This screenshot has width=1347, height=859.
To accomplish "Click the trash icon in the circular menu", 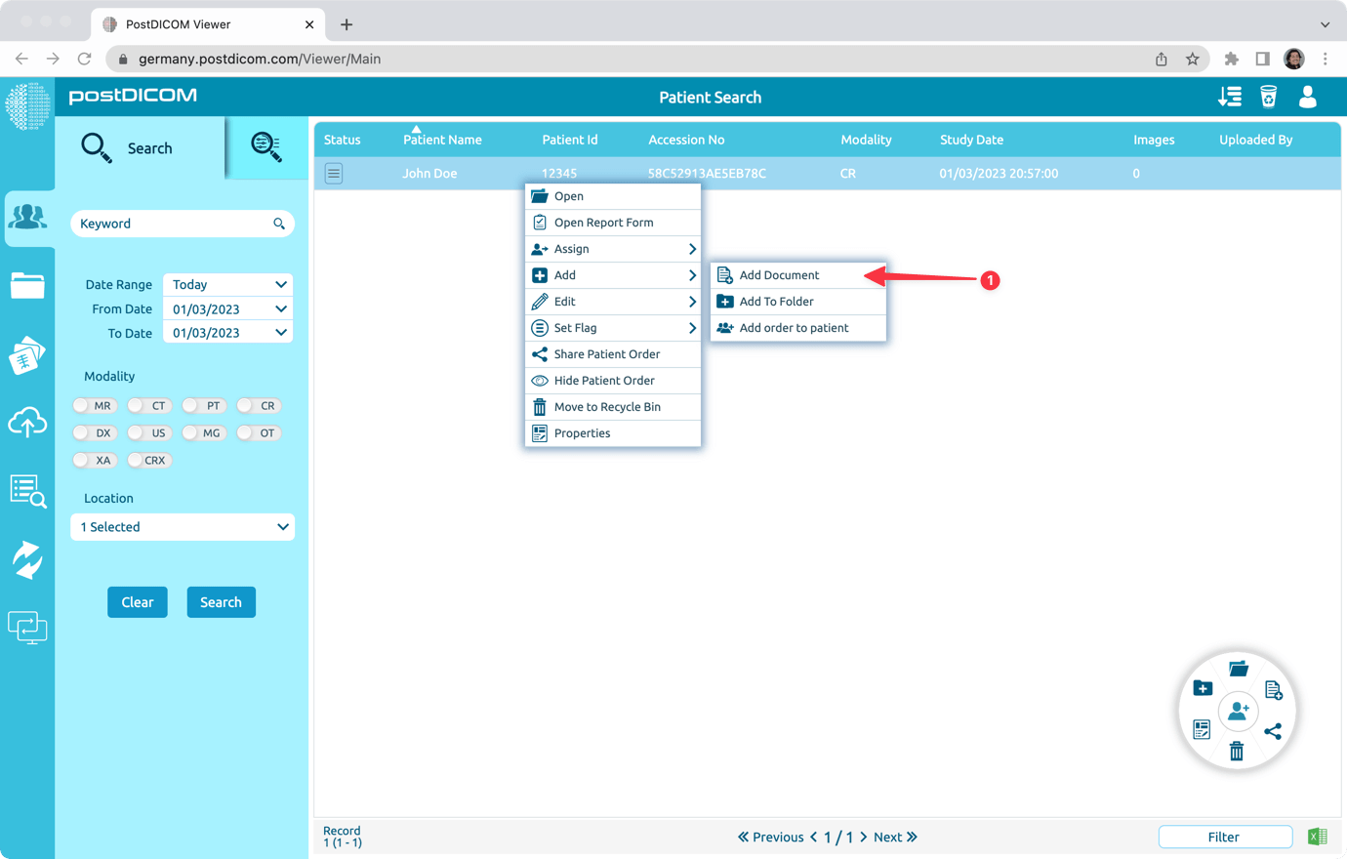I will click(x=1237, y=752).
